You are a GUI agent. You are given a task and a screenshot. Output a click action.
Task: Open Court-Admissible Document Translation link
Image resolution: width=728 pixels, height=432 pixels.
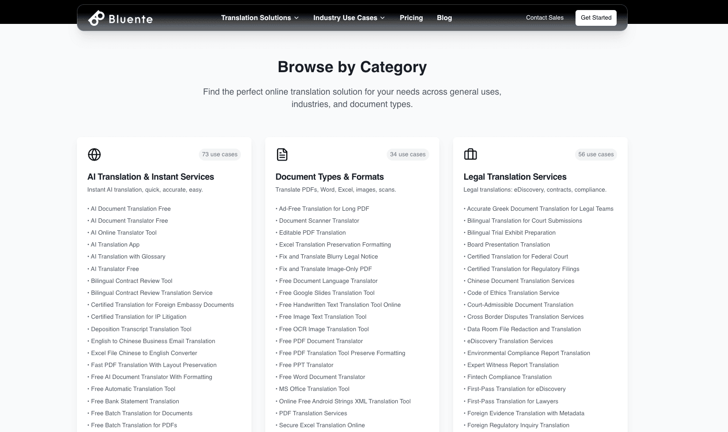pyautogui.click(x=520, y=305)
